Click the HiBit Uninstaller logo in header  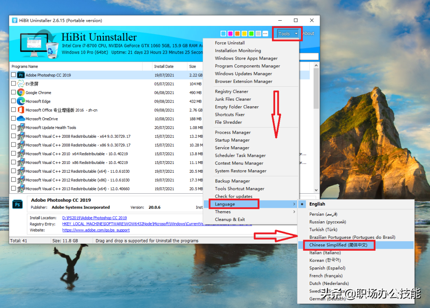39,45
